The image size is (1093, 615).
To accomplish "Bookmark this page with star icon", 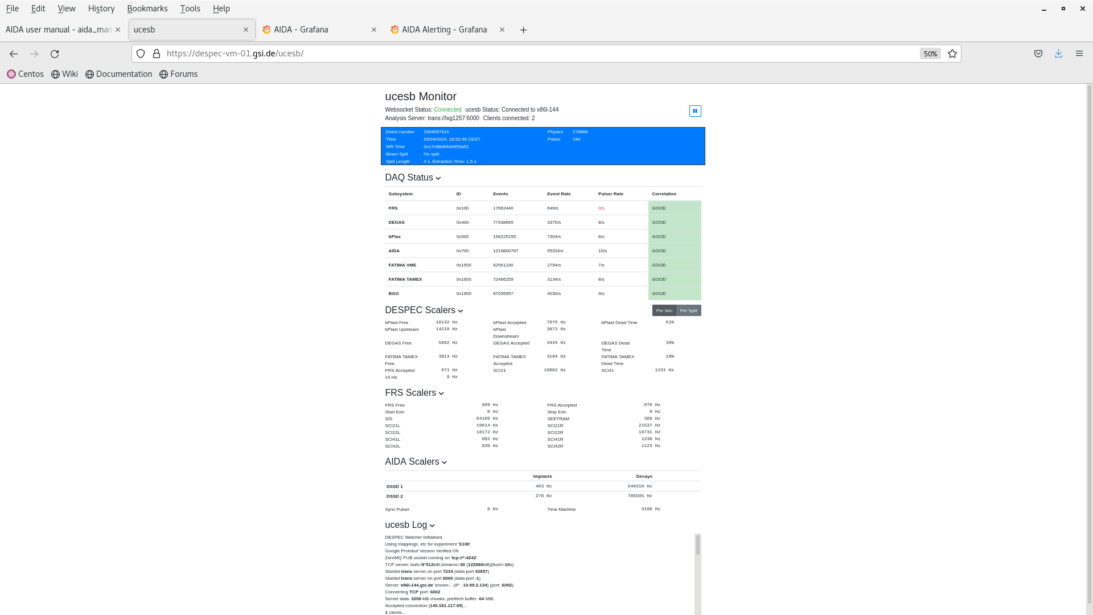I will (x=952, y=54).
